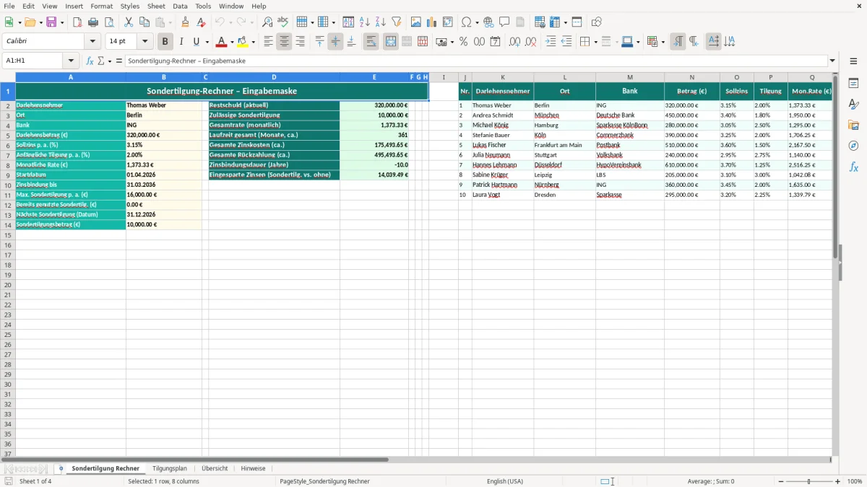This screenshot has height=487, width=867.
Task: Open the font size dropdown
Action: 144,42
